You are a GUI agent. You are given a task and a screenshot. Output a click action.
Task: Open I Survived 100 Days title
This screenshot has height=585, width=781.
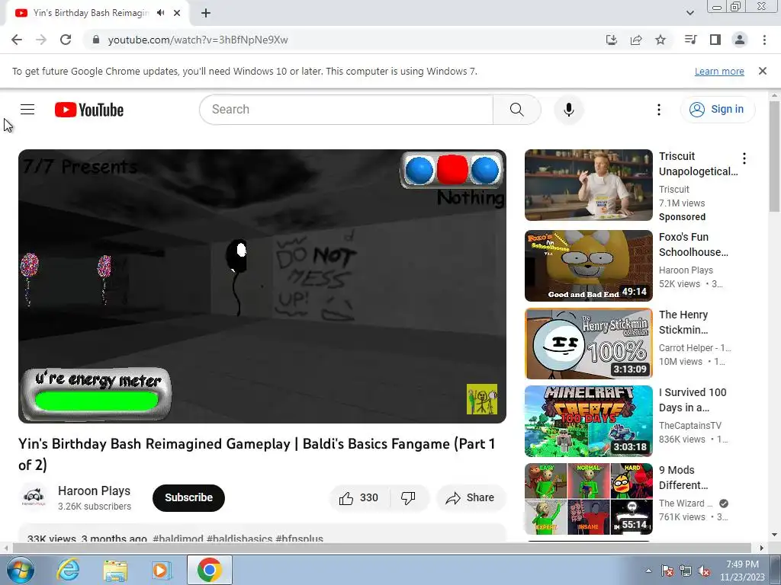pyautogui.click(x=693, y=399)
